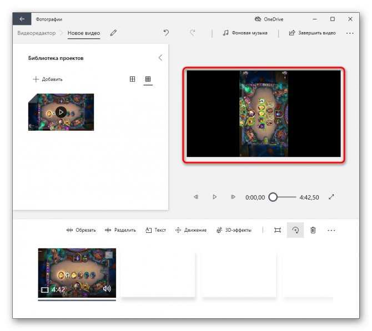This screenshot has height=331, width=372.
Task: Click the OneDrive status indicator
Action: click(269, 19)
